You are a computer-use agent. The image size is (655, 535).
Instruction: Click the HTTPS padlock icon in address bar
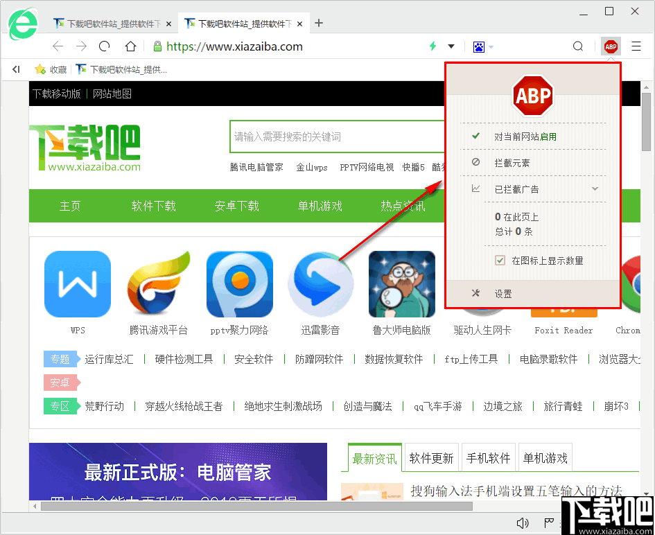click(159, 46)
